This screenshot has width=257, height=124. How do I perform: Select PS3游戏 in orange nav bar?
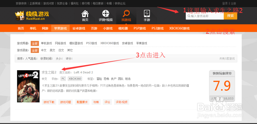(x=158, y=28)
